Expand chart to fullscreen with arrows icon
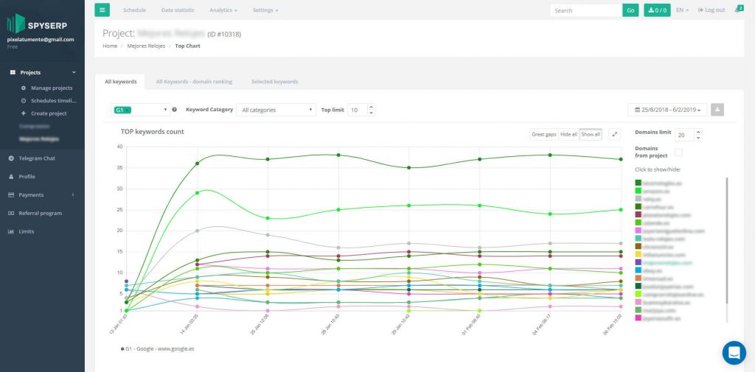The image size is (755, 372). (614, 134)
